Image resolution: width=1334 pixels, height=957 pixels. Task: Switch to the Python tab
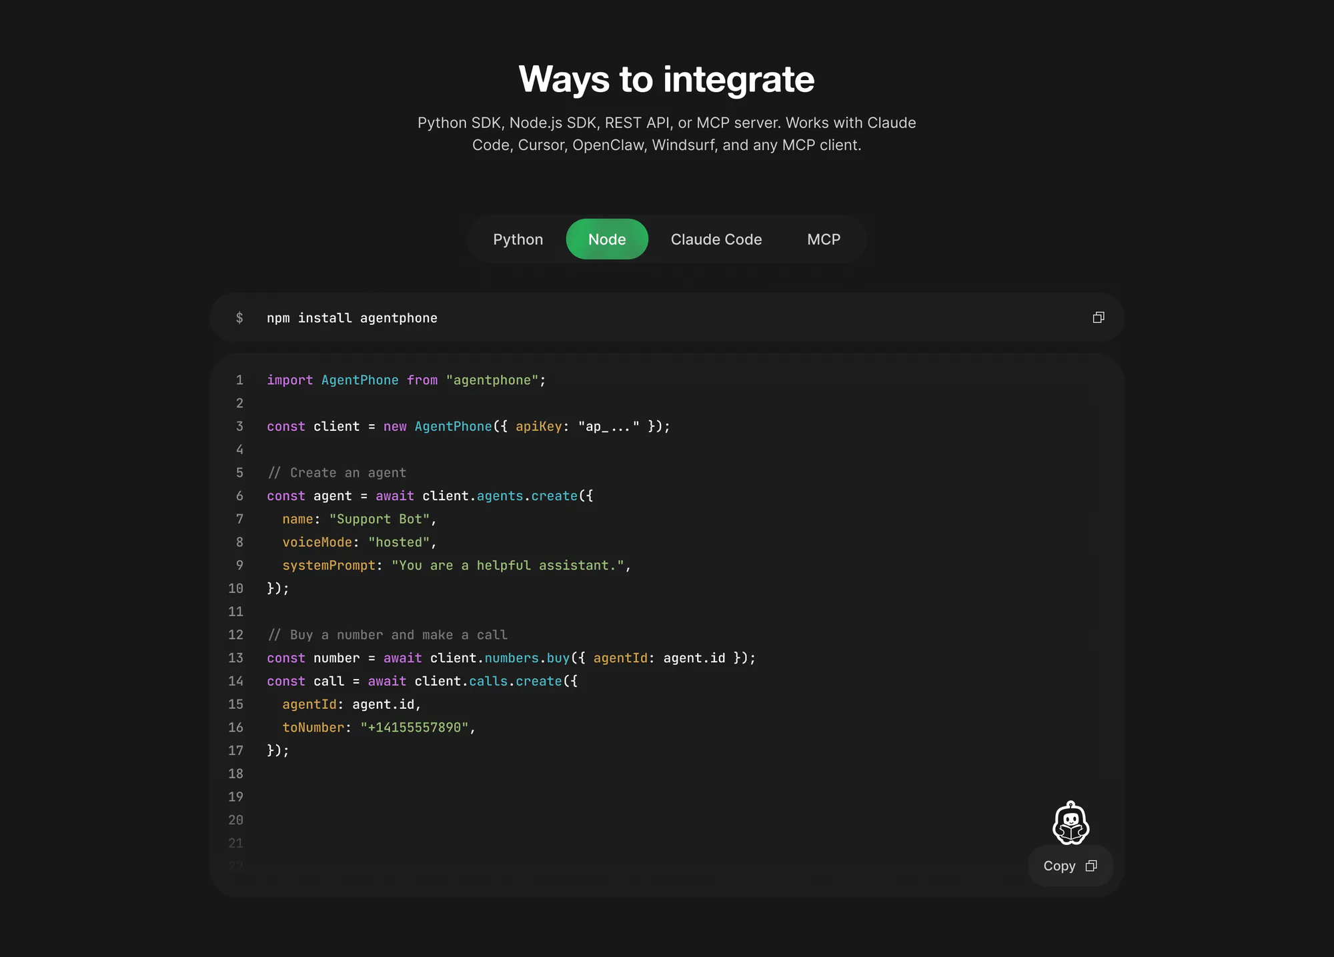click(518, 239)
